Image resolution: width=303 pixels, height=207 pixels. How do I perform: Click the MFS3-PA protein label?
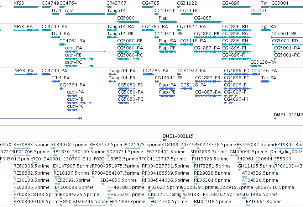point(24,71)
